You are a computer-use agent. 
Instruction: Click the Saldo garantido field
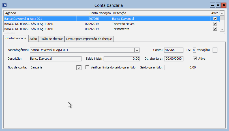180,68
